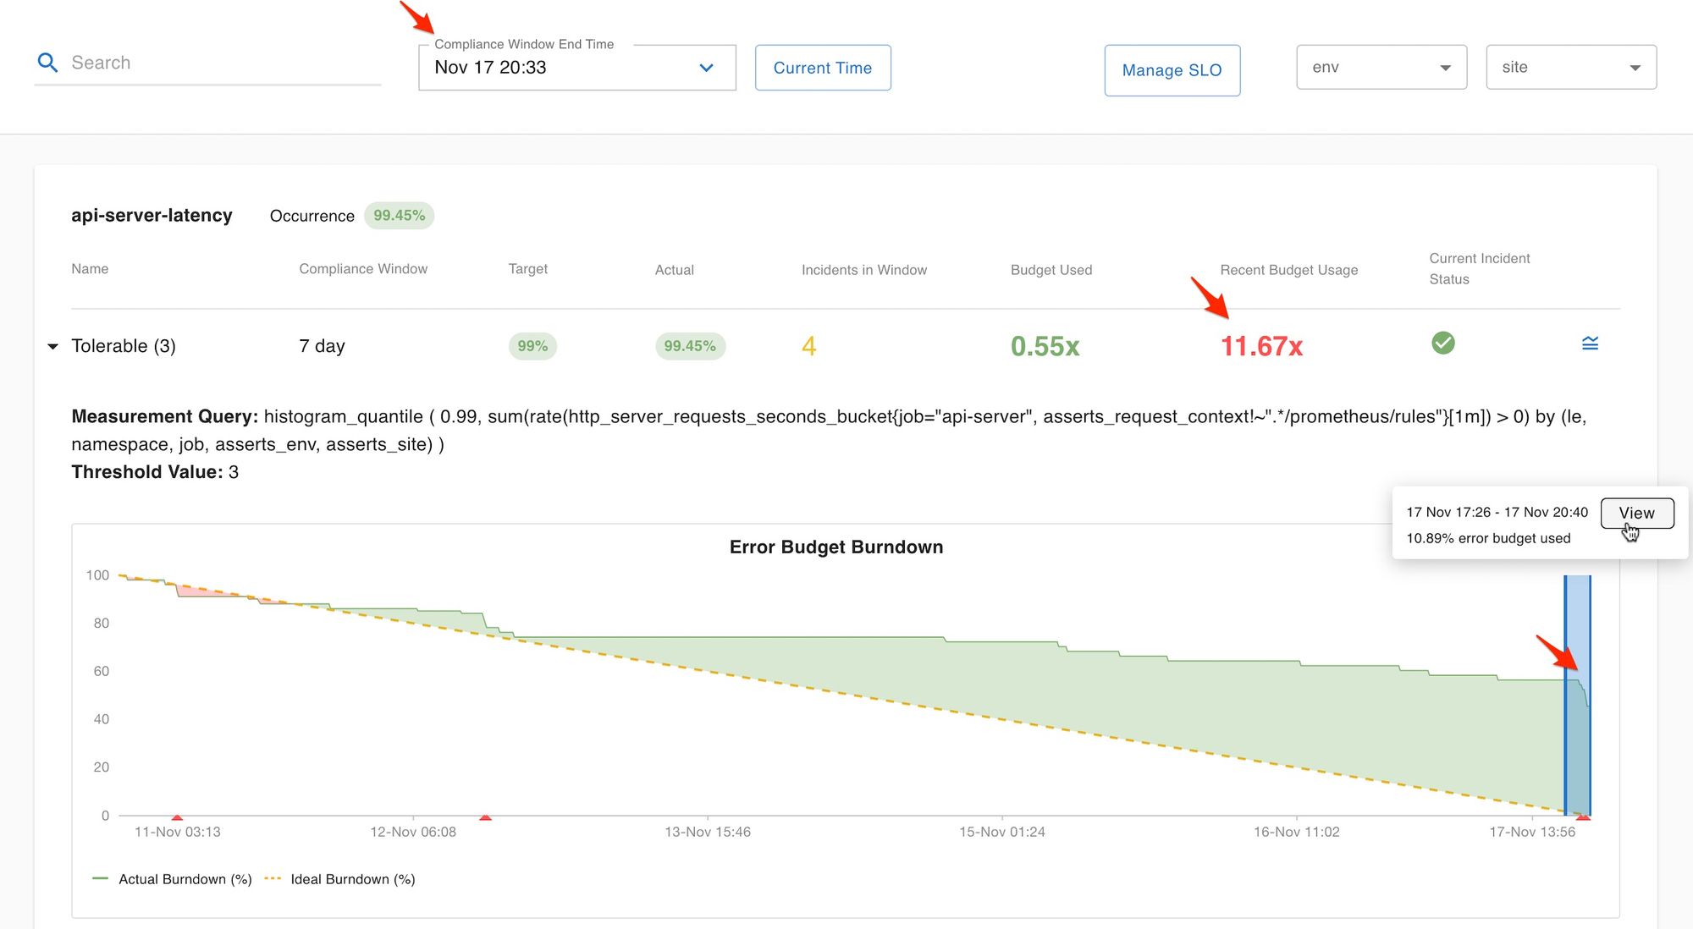The height and width of the screenshot is (929, 1693).
Task: Click the search magnifier icon
Action: point(47,63)
